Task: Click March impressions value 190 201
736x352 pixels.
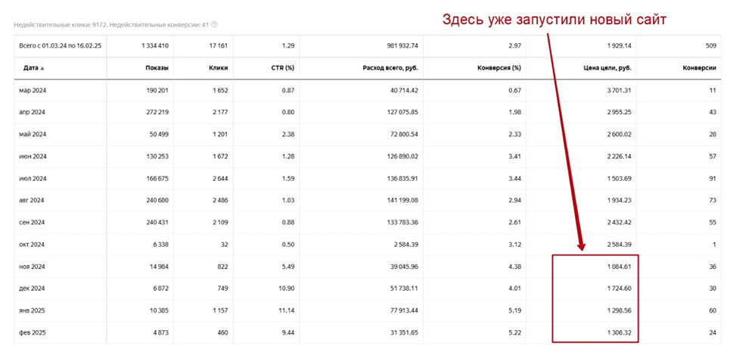Action: [157, 90]
